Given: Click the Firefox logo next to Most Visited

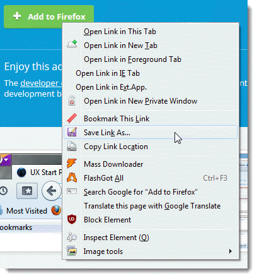Looking at the screenshot, I should click(56, 210).
